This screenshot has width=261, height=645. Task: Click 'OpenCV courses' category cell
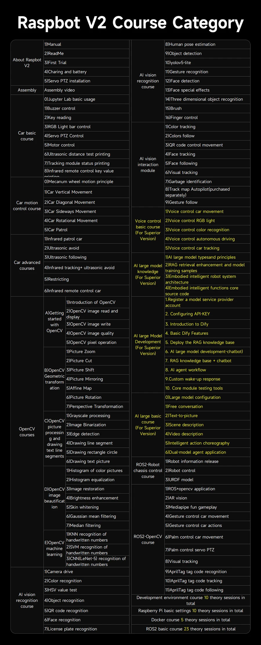pyautogui.click(x=27, y=432)
